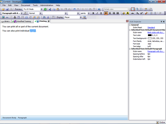Image resolution: width=166 pixels, height=124 pixels.
Task: Click the properties icon beside the view layout buttons
Action: 146,9
